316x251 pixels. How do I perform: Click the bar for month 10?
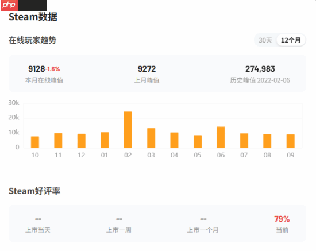point(35,142)
